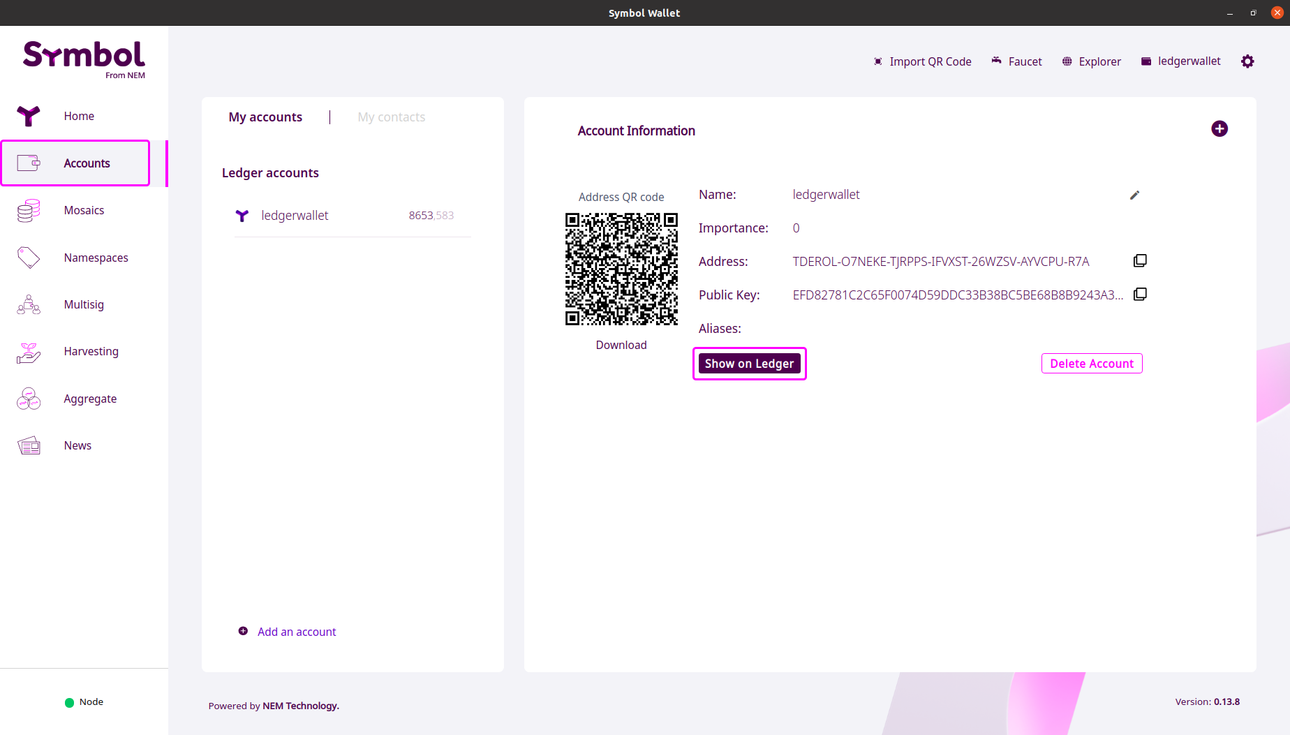This screenshot has height=735, width=1290.
Task: Click the plus icon in Account Information
Action: pyautogui.click(x=1219, y=128)
